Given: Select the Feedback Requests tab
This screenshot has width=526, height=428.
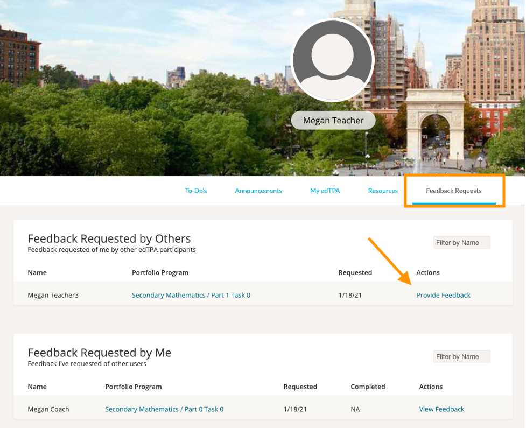Looking at the screenshot, I should (x=453, y=191).
